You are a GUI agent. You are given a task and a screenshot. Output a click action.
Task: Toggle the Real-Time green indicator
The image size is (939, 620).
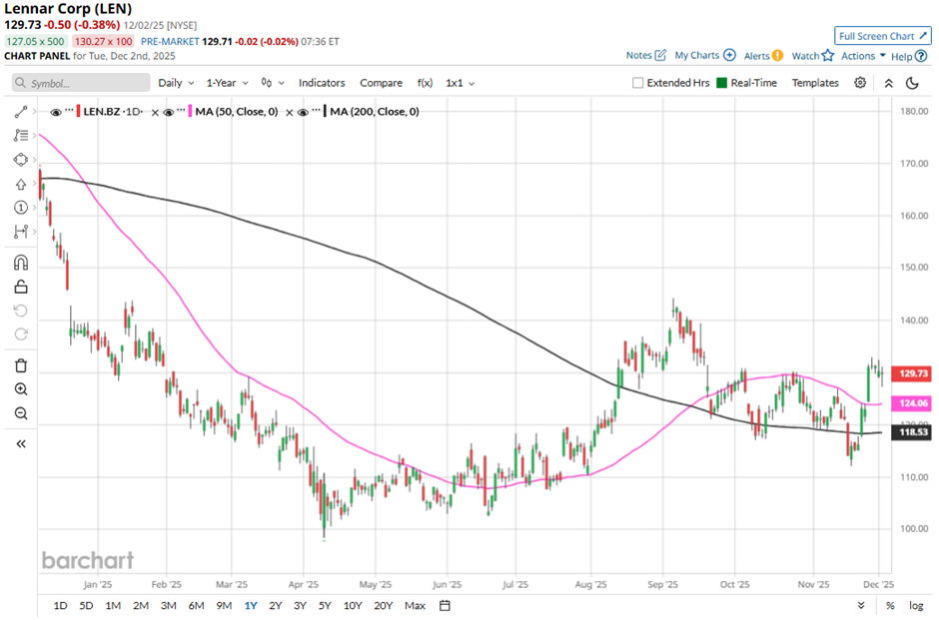pyautogui.click(x=721, y=83)
